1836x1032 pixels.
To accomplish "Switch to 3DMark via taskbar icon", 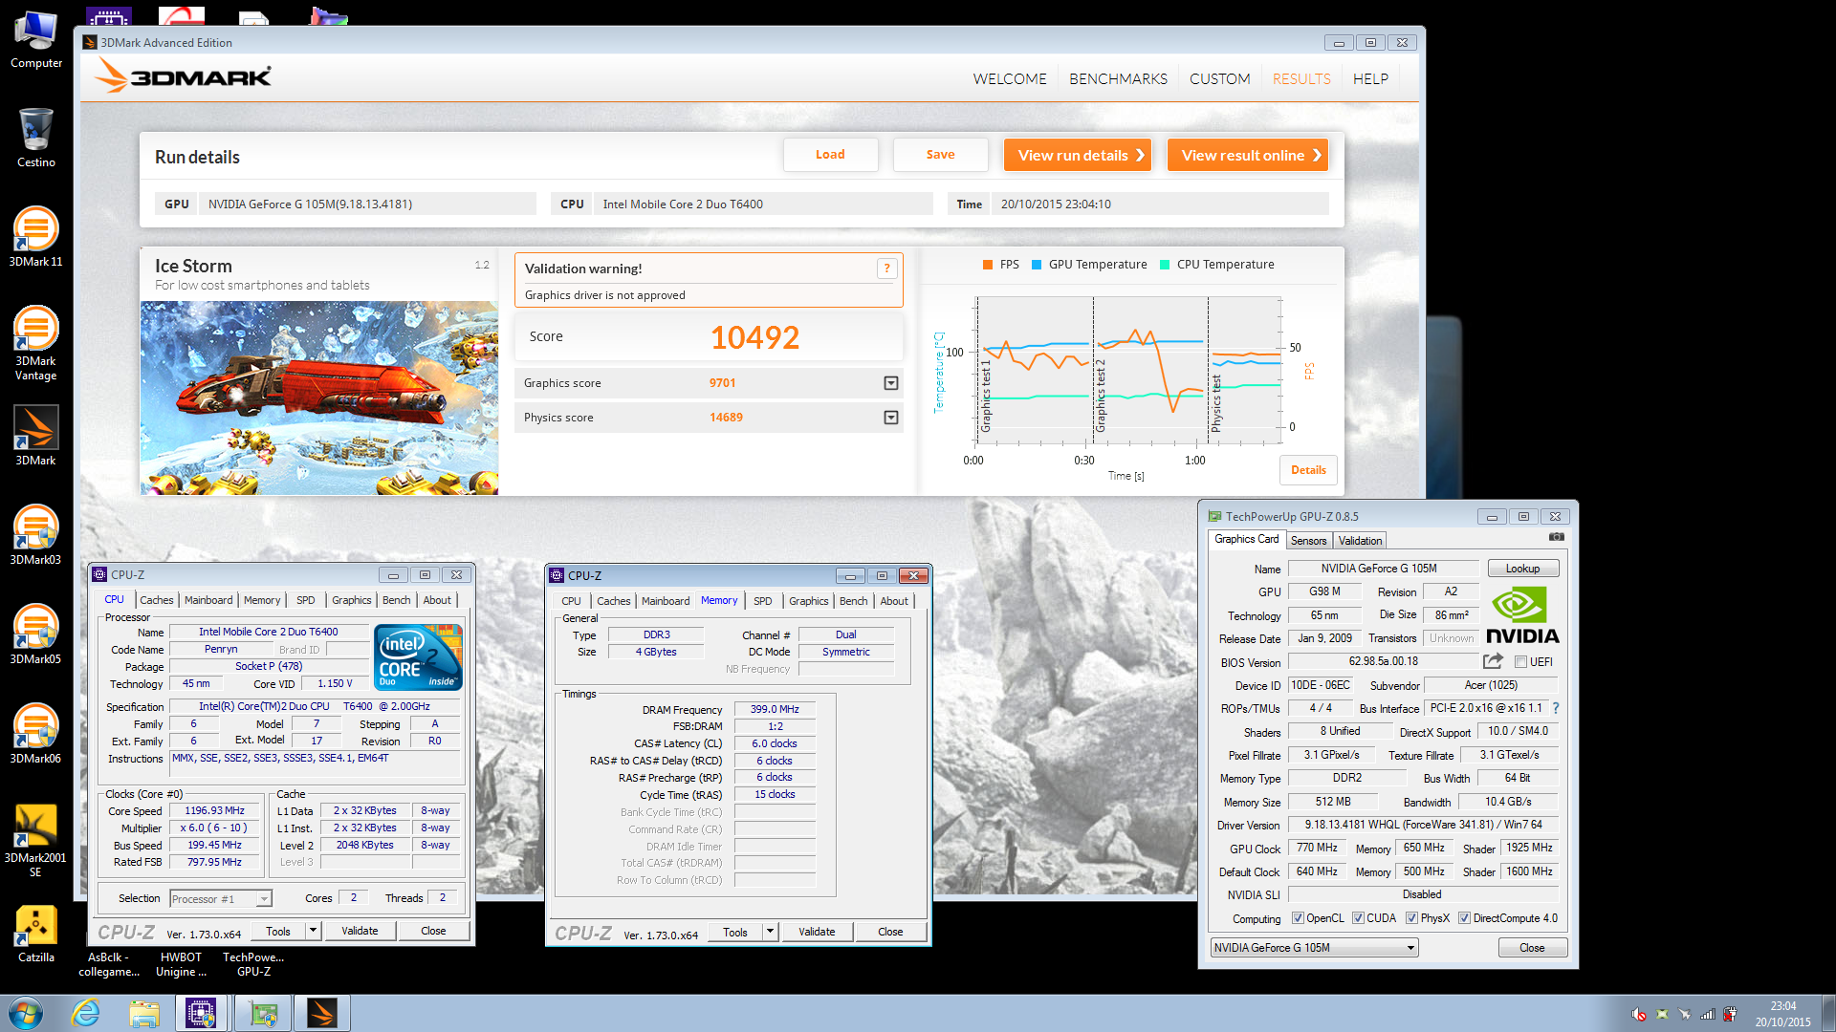I will (x=322, y=1013).
